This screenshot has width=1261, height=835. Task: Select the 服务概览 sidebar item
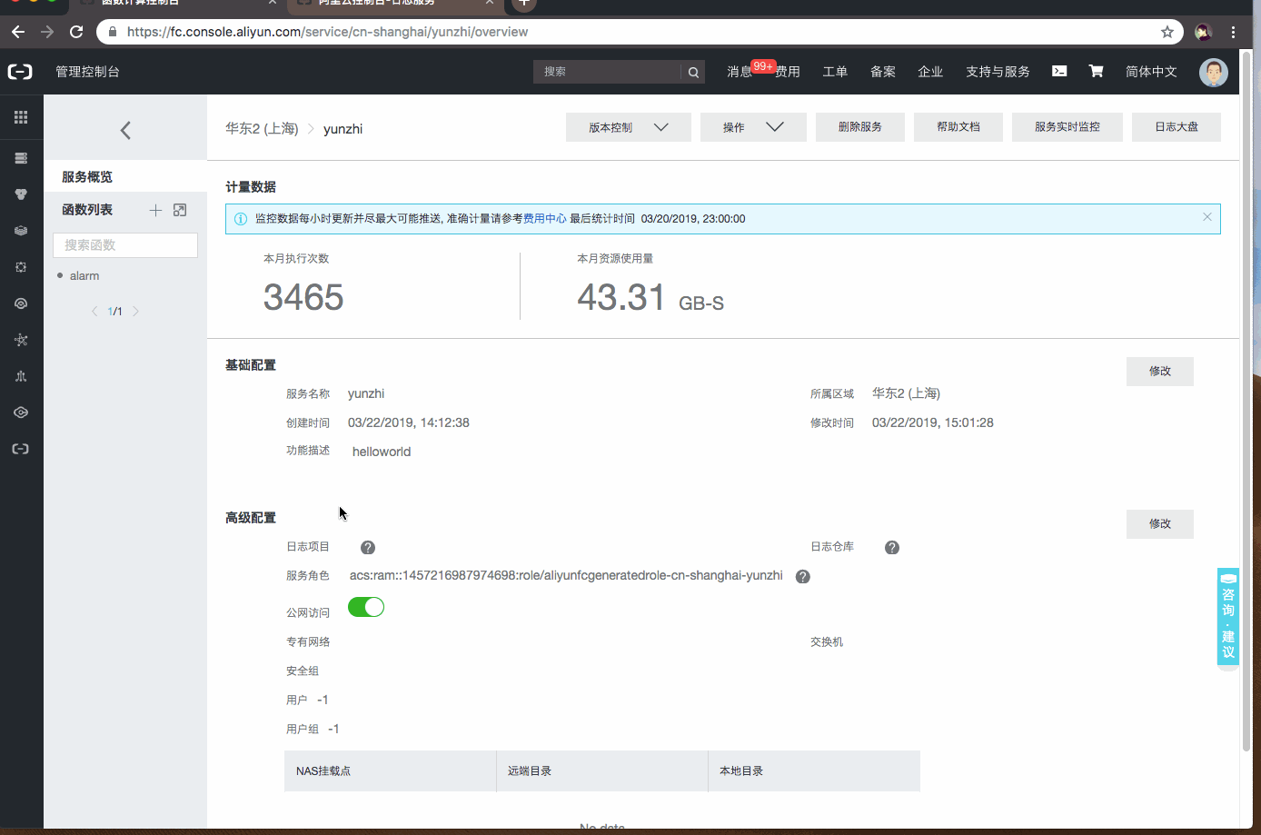point(125,176)
